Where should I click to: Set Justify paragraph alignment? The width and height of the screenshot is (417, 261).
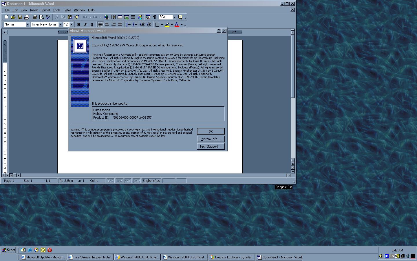point(120,25)
